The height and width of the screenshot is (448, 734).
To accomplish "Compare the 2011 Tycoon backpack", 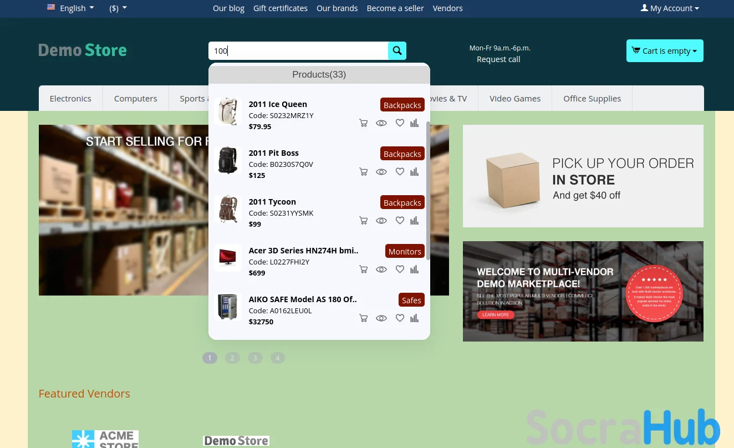I will 414,221.
